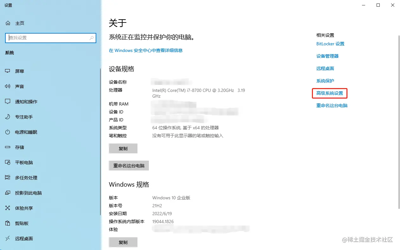
Task: Click the install date 2022/6/19
Action: click(x=162, y=214)
